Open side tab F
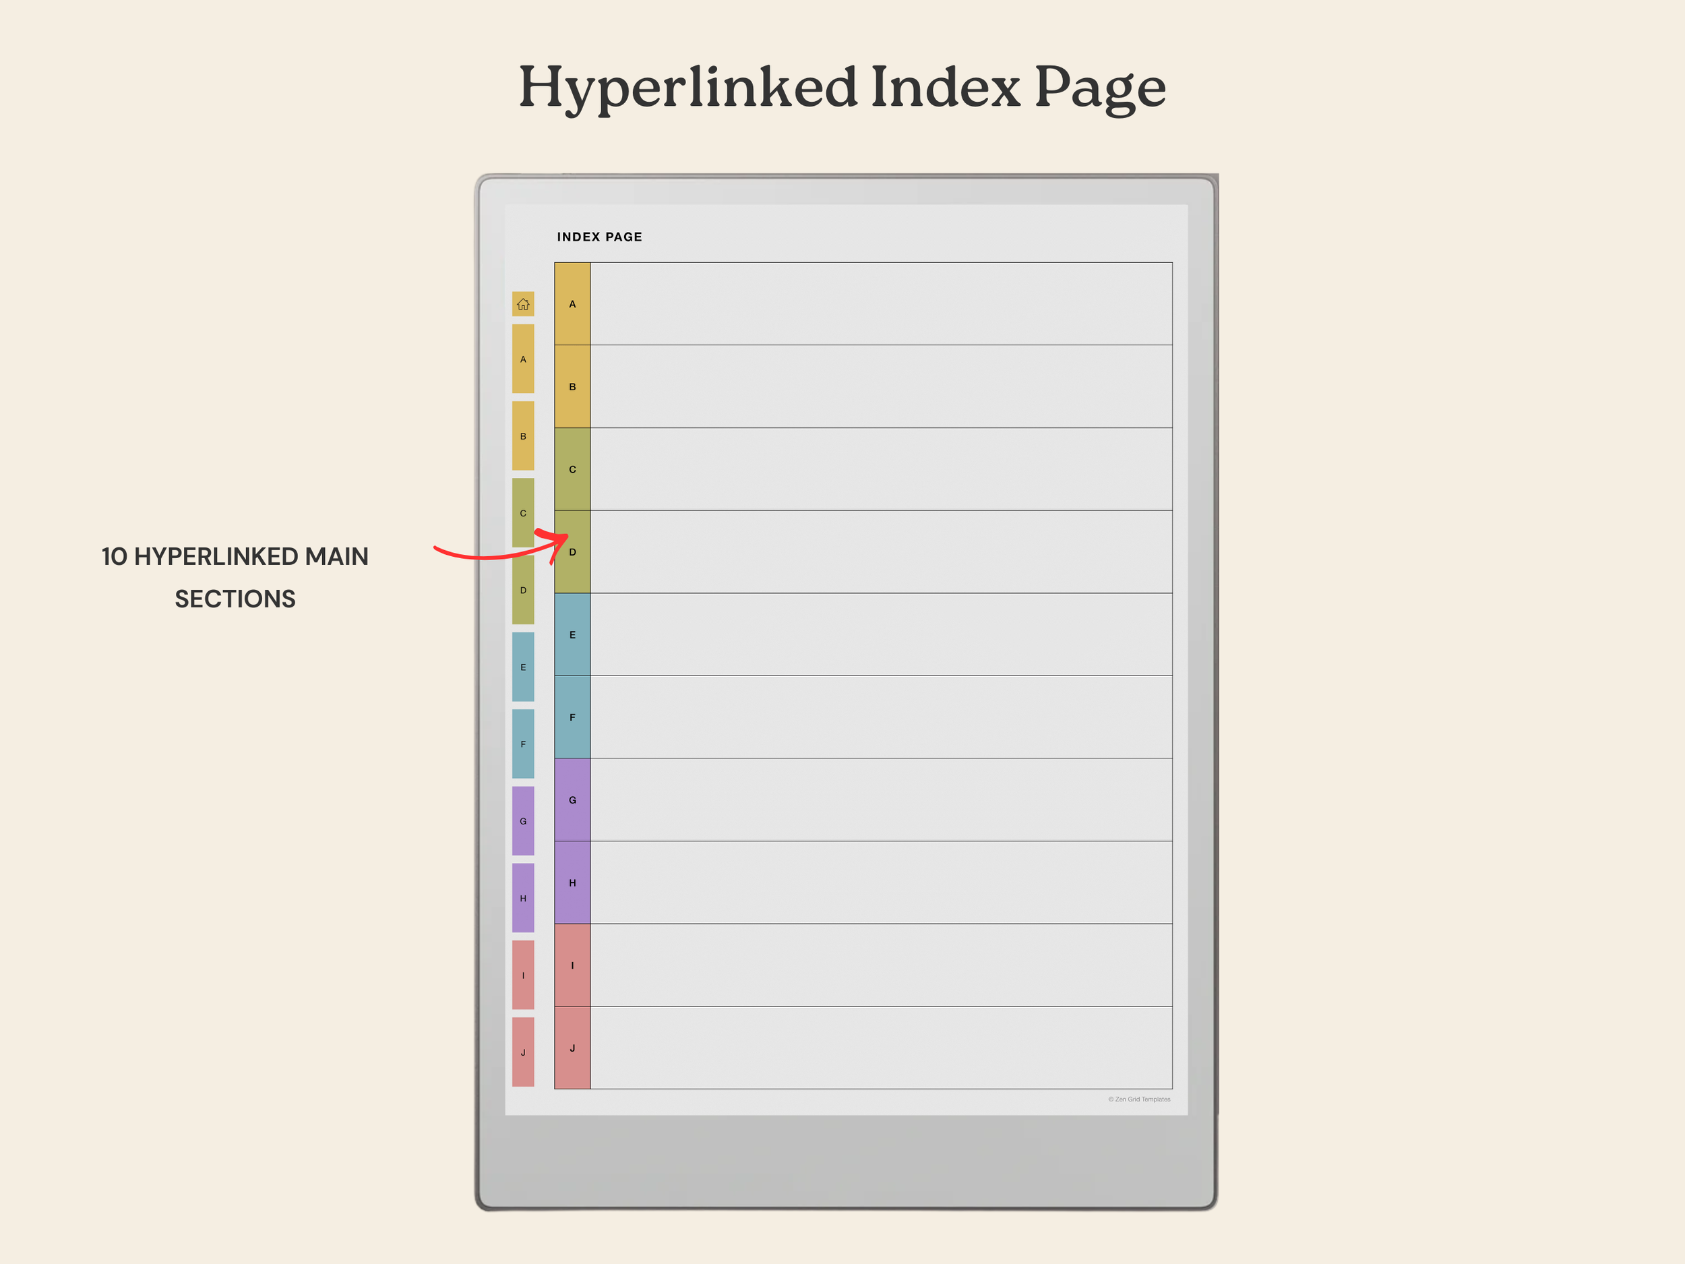Screen dimensions: 1685x1264 pyautogui.click(x=522, y=744)
